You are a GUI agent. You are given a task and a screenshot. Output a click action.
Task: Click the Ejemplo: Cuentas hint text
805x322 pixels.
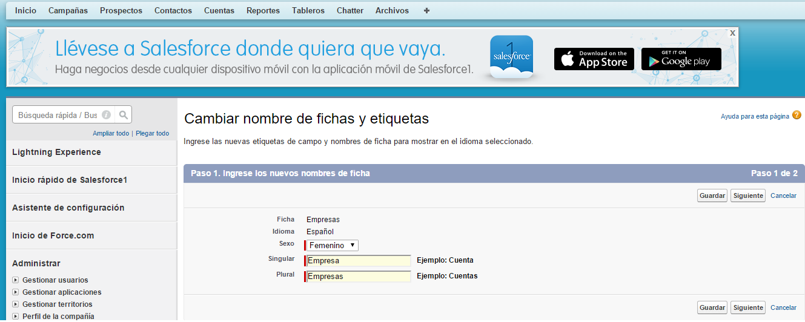click(447, 276)
